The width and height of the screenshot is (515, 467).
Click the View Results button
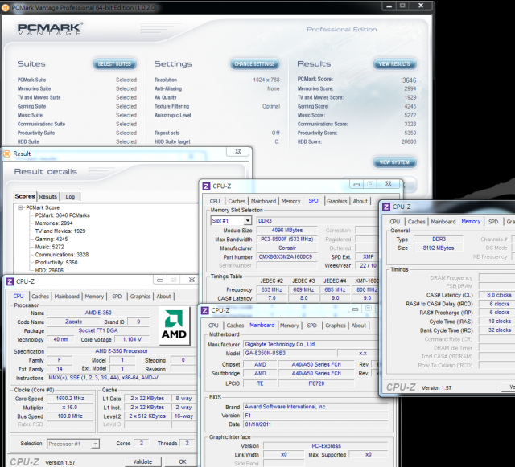coord(394,64)
